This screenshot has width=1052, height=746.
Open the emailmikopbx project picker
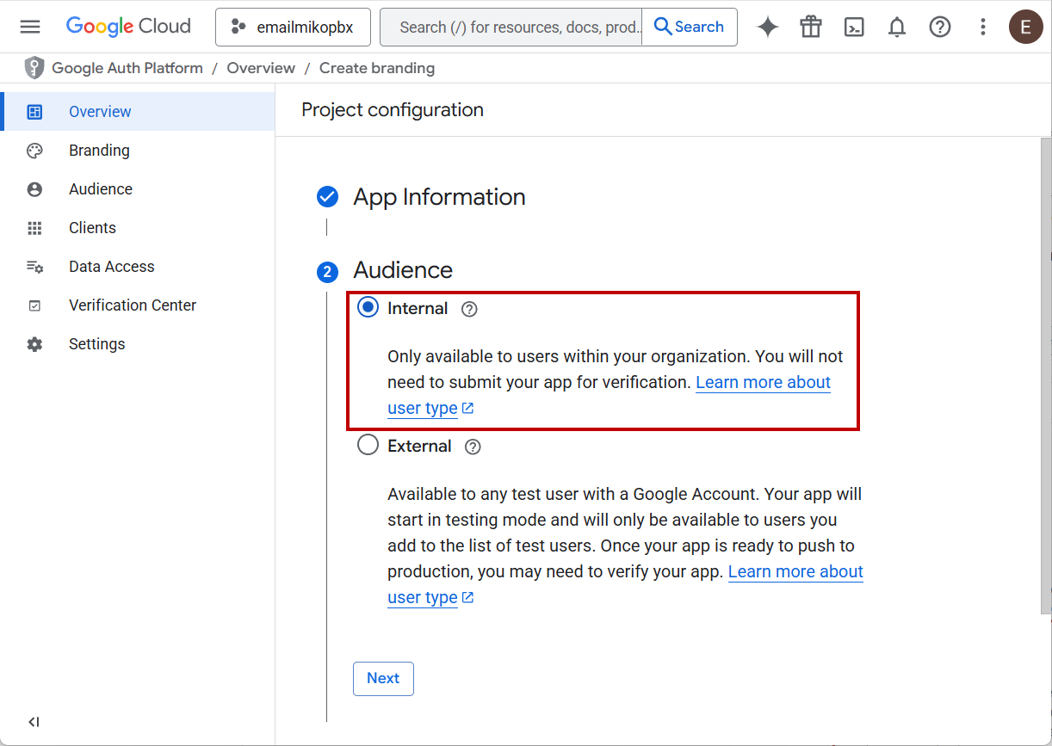pos(293,27)
